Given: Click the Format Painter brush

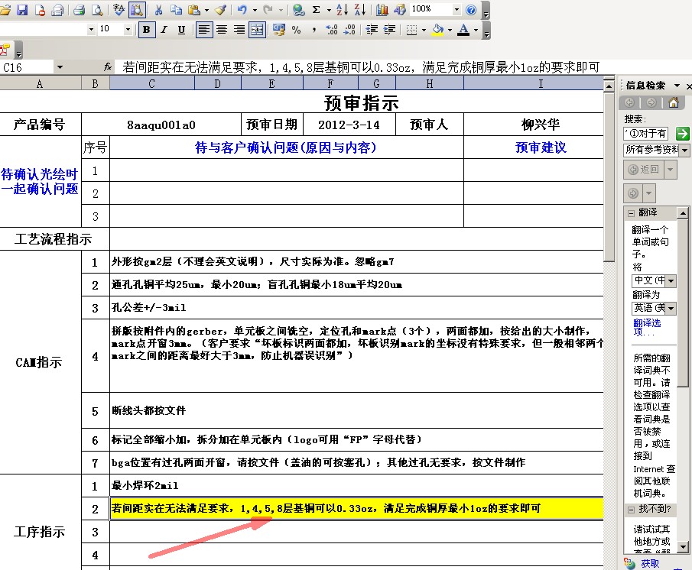Looking at the screenshot, I should point(221,10).
